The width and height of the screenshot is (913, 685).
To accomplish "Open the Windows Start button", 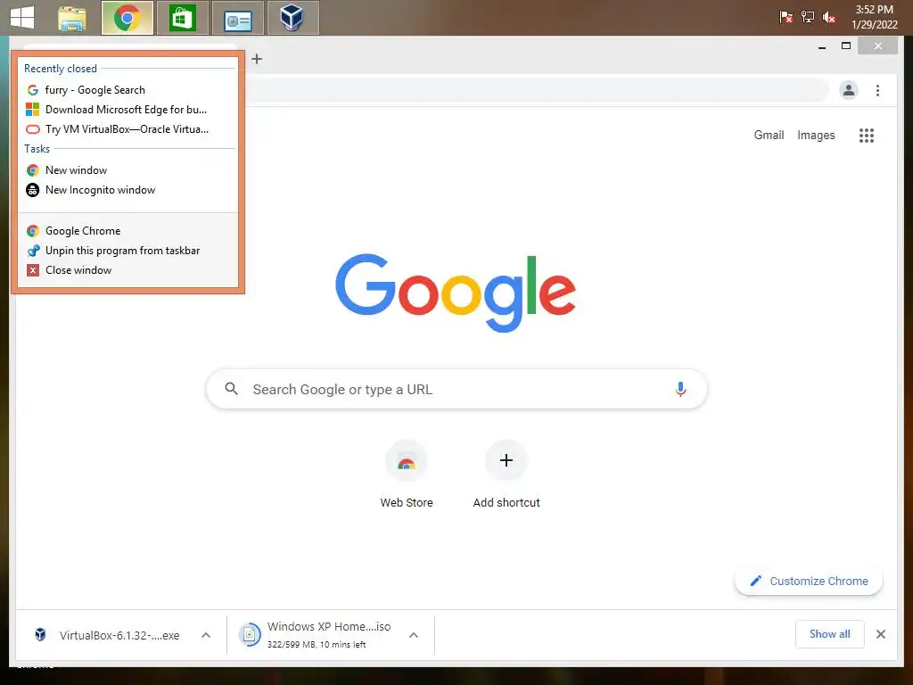I will click(22, 18).
